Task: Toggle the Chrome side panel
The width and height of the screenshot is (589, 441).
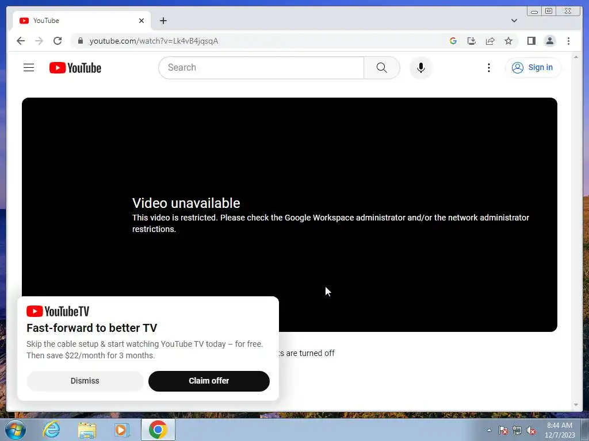Action: click(x=531, y=41)
